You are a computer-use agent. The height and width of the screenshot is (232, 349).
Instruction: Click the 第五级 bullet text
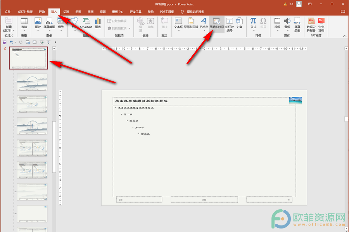click(x=145, y=134)
